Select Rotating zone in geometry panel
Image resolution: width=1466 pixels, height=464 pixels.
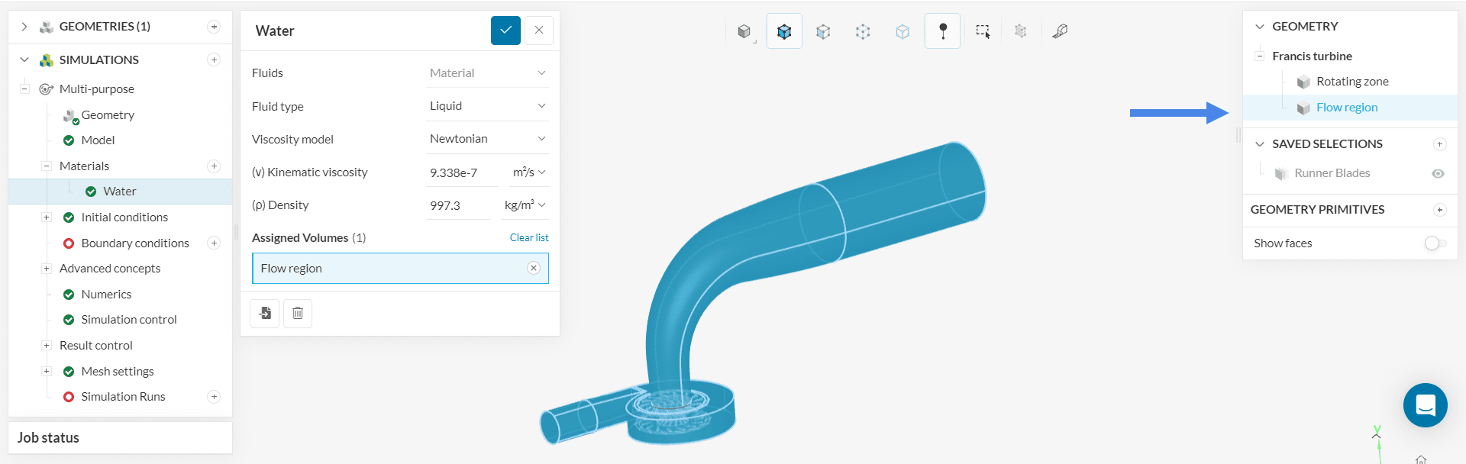click(x=1351, y=82)
